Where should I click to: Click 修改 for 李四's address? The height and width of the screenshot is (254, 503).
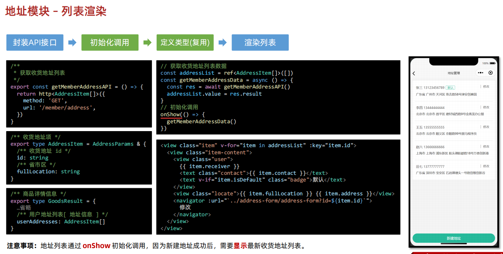(486, 107)
